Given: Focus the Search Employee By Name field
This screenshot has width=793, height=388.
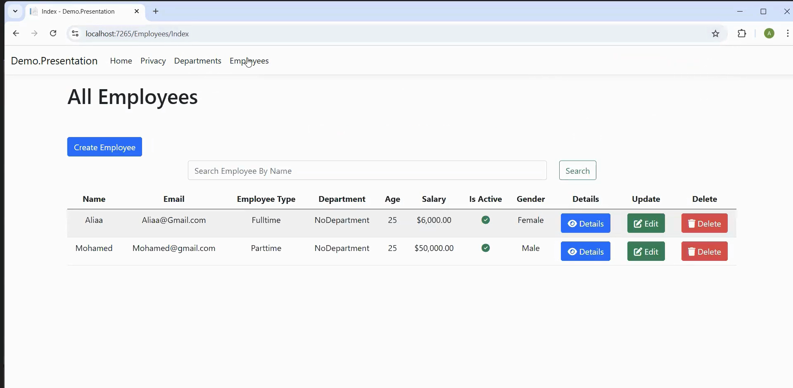Looking at the screenshot, I should click(x=367, y=170).
